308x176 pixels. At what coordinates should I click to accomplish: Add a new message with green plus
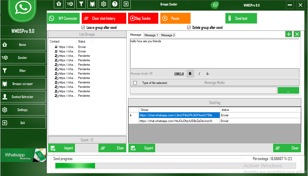289,34
